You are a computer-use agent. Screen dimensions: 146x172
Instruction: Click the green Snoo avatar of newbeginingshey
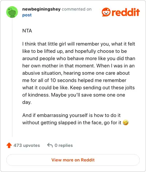coord(12,12)
